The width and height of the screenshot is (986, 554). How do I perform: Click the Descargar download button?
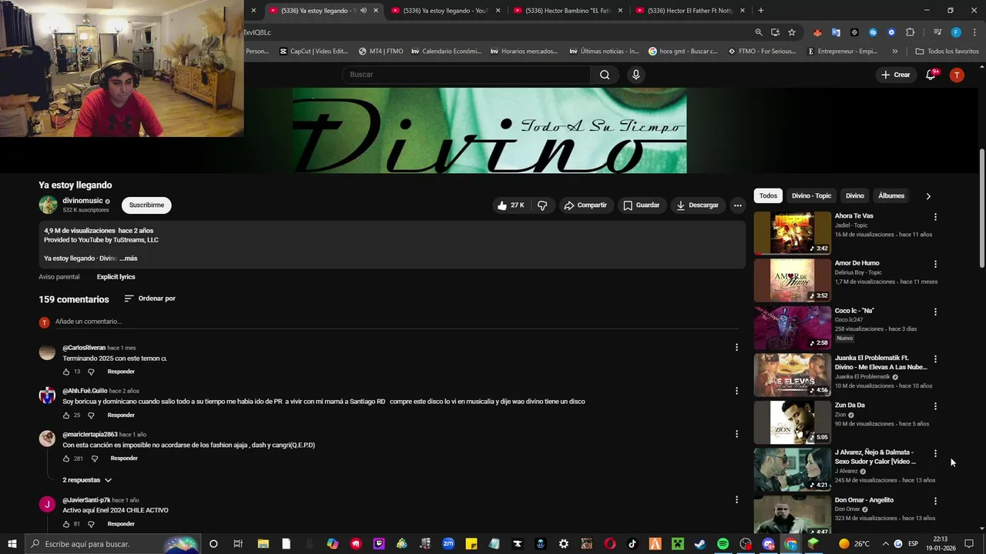(x=697, y=205)
